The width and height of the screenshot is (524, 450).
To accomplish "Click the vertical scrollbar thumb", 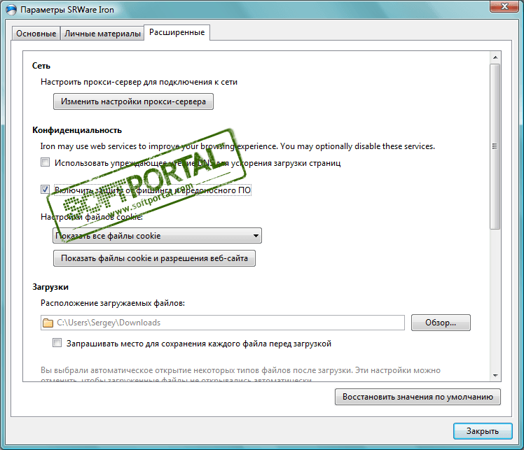I will 495,146.
